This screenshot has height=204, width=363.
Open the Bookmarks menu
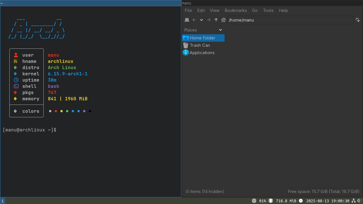point(236,10)
